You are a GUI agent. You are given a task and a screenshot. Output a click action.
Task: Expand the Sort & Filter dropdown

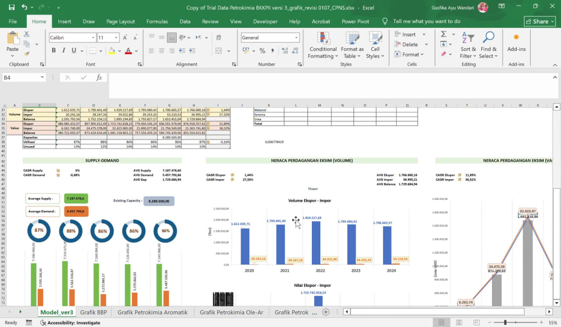468,46
